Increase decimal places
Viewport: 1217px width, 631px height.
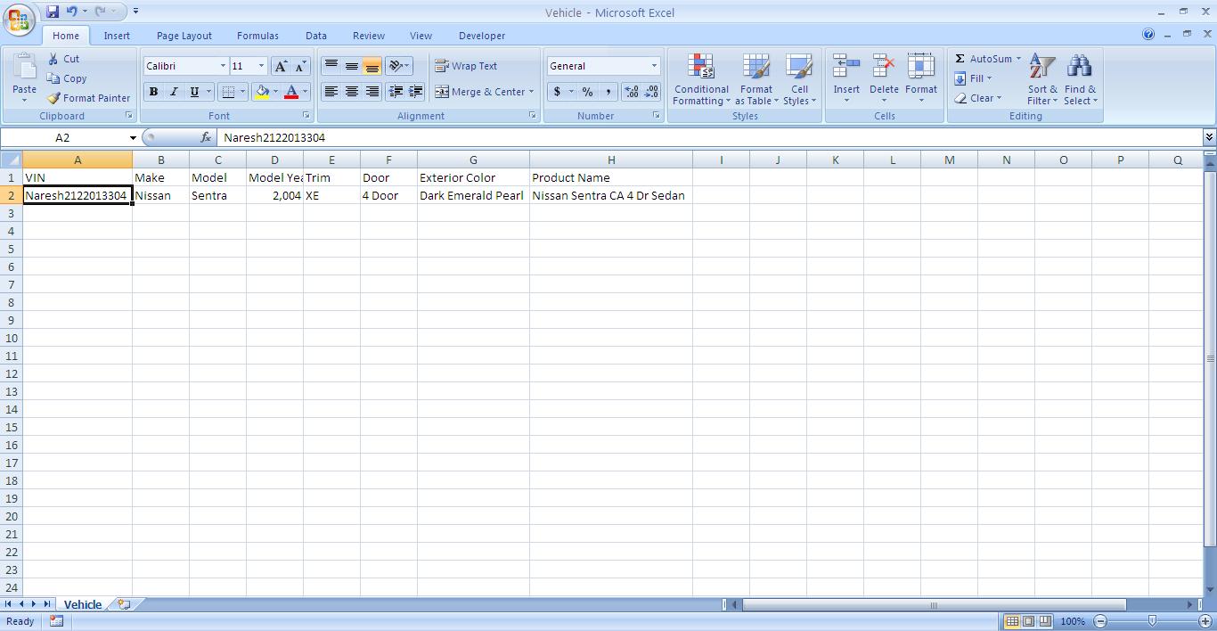pyautogui.click(x=632, y=92)
